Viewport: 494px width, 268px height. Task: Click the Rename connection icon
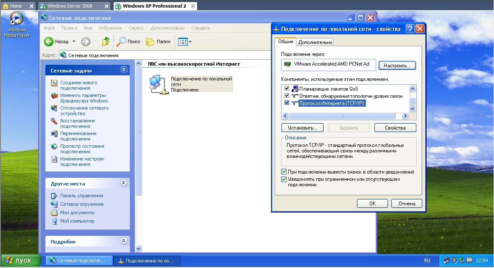[x=54, y=134]
